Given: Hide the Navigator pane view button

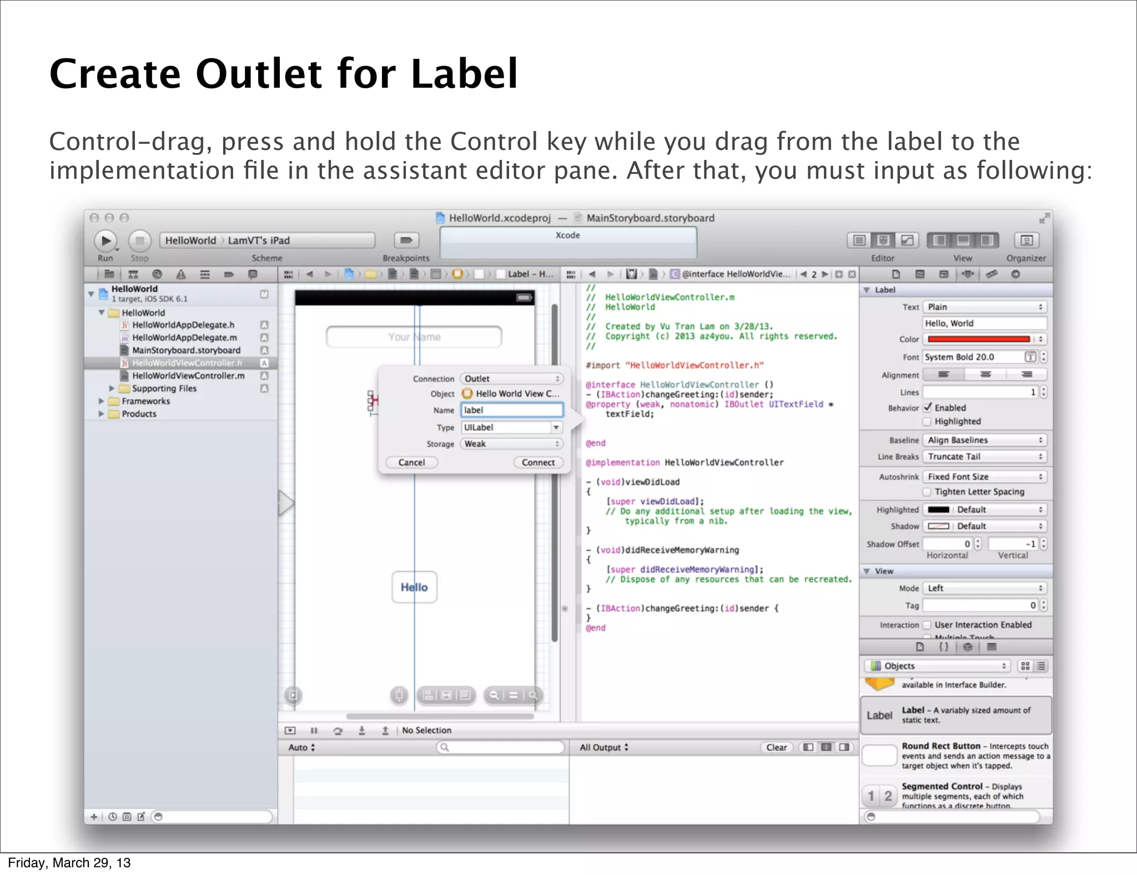Looking at the screenshot, I should click(939, 240).
